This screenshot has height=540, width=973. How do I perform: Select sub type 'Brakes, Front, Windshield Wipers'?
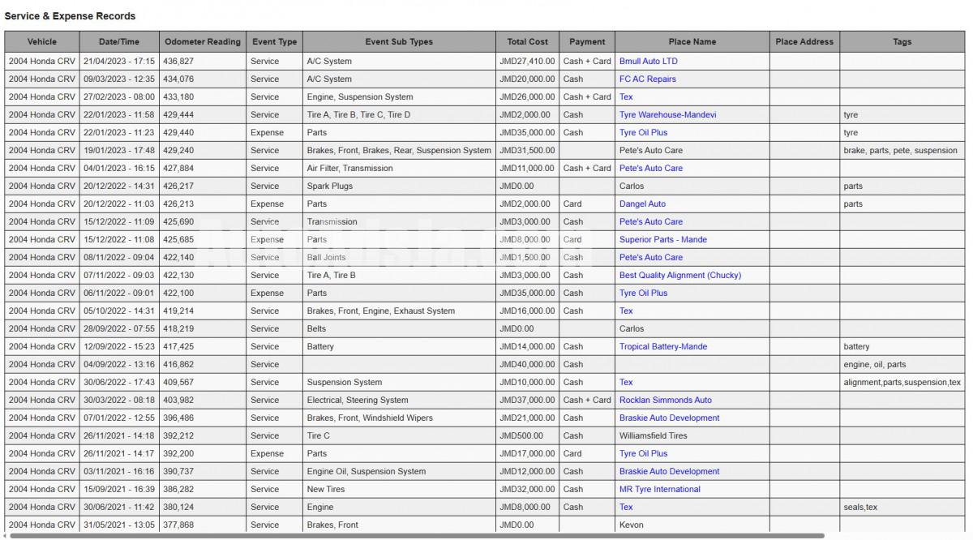370,418
